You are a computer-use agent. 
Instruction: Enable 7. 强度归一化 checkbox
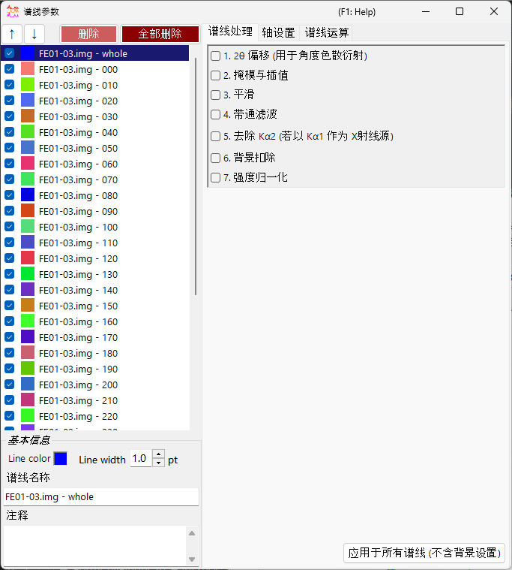pyautogui.click(x=216, y=178)
